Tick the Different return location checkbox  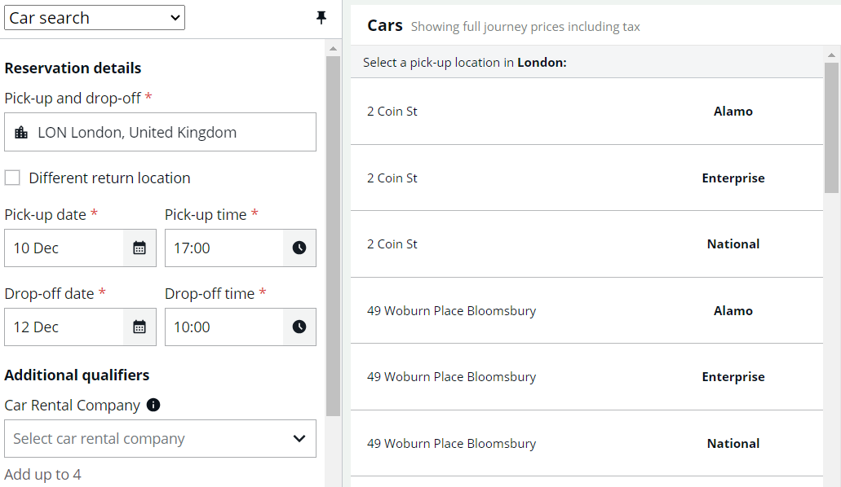click(x=12, y=178)
